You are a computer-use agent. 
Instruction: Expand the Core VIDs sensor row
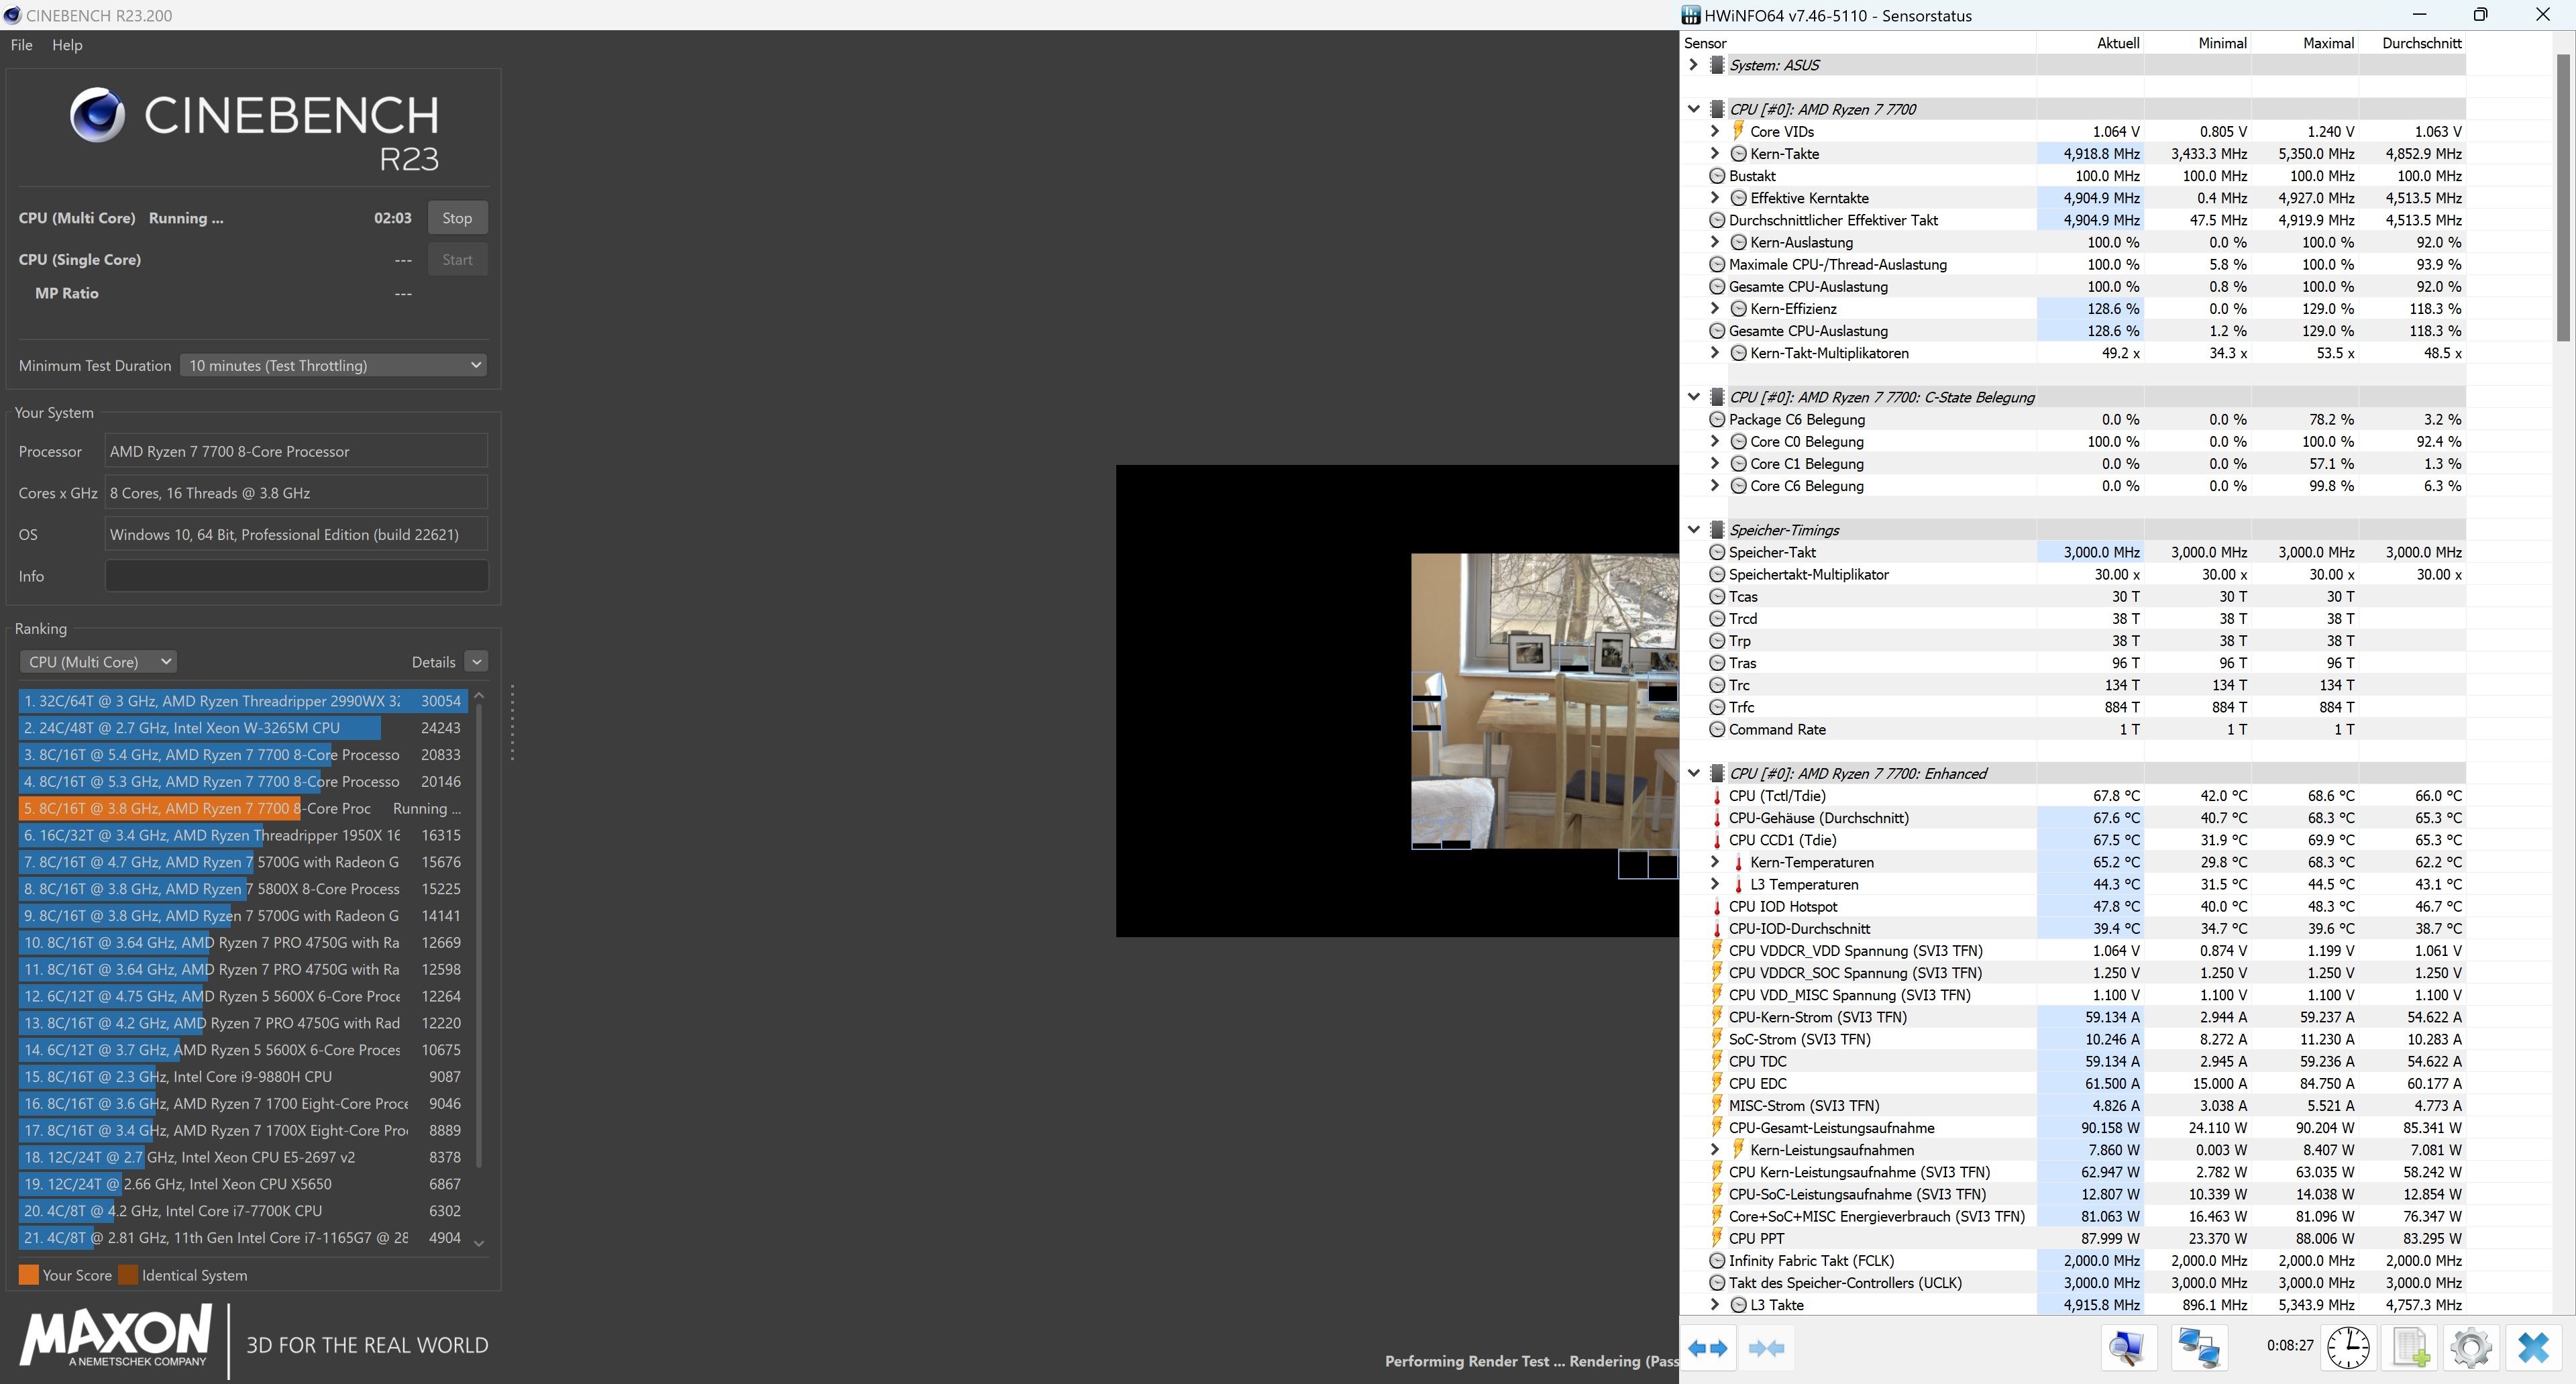click(x=1714, y=131)
